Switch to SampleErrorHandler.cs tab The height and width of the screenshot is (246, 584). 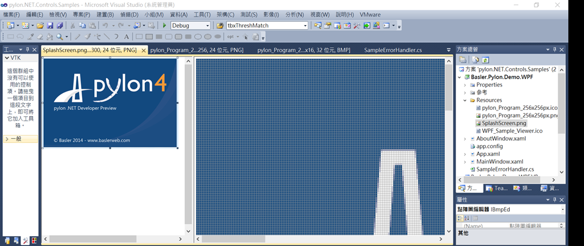click(x=393, y=50)
